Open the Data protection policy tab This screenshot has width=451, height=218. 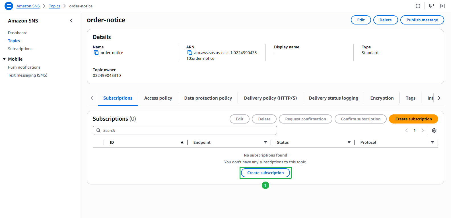click(208, 98)
